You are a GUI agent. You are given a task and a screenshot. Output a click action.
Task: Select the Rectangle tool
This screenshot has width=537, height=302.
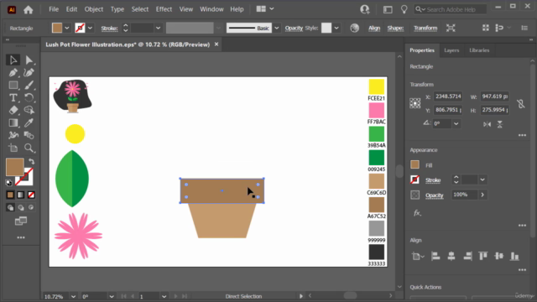tap(13, 85)
